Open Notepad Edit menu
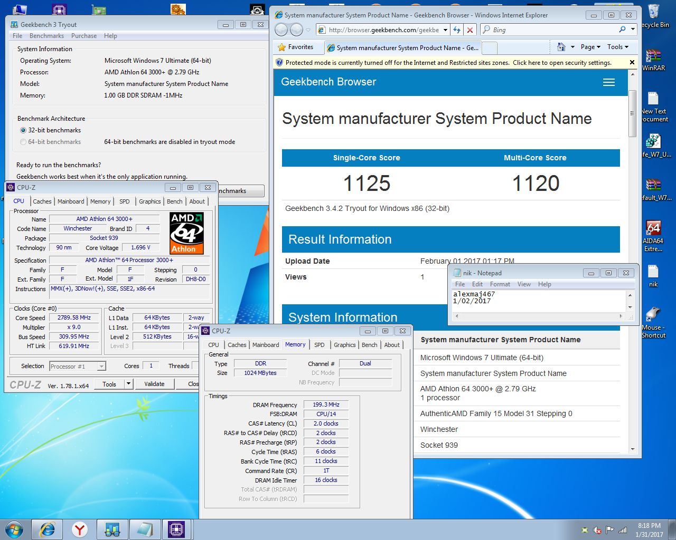Screen dimensions: 676x540 coord(477,284)
